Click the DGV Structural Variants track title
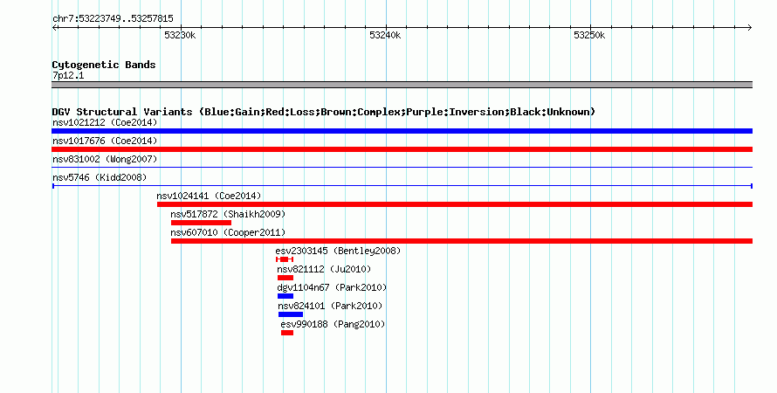777x393 pixels. click(x=323, y=112)
